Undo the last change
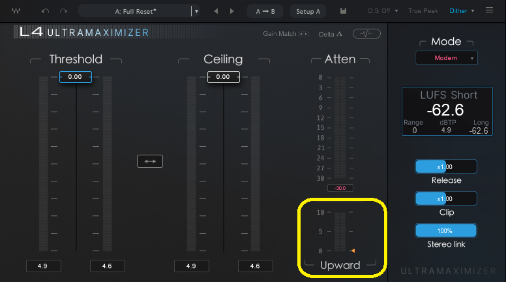 click(x=45, y=11)
